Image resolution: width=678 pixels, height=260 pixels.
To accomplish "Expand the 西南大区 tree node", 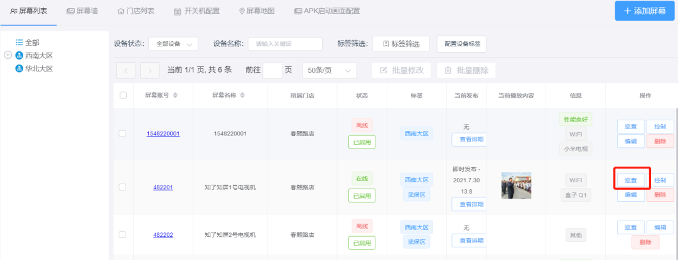I will (8, 55).
